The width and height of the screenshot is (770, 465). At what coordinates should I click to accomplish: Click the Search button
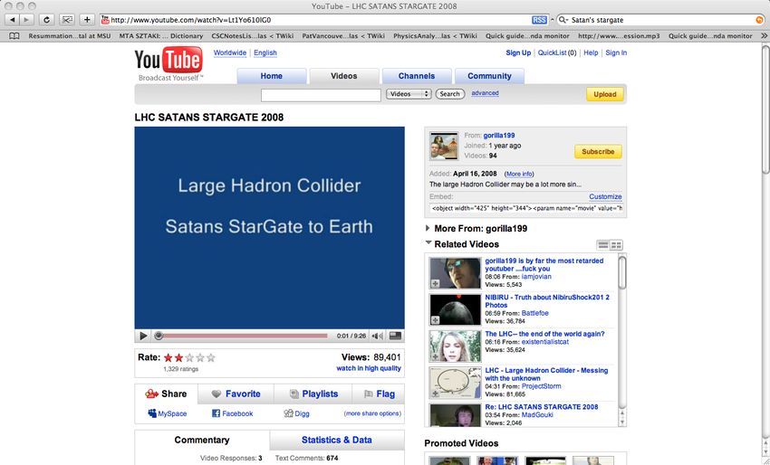point(450,94)
